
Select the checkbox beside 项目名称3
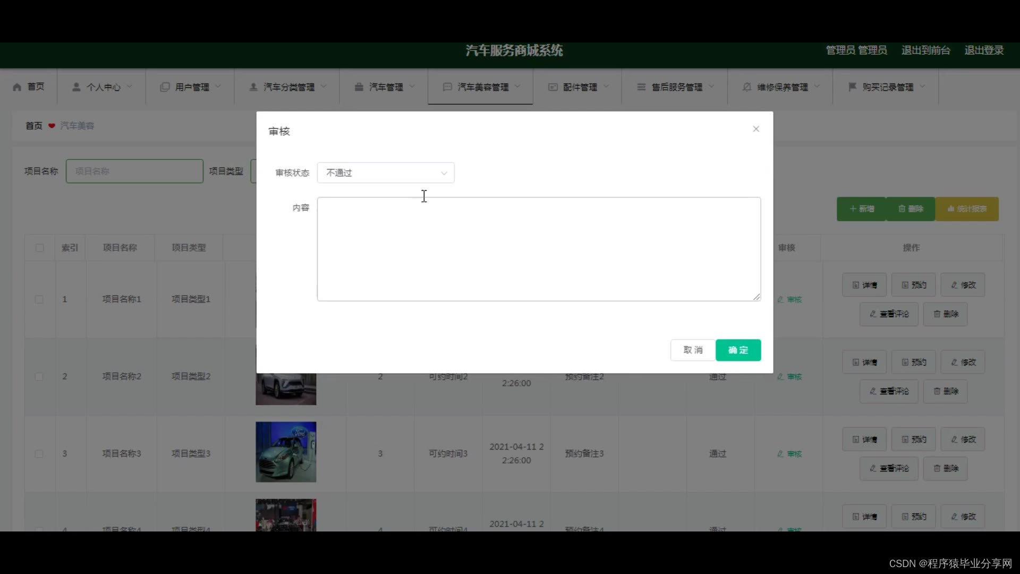tap(39, 454)
